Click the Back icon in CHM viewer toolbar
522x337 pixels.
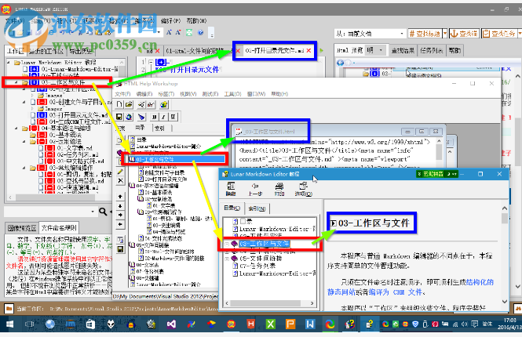[255, 189]
